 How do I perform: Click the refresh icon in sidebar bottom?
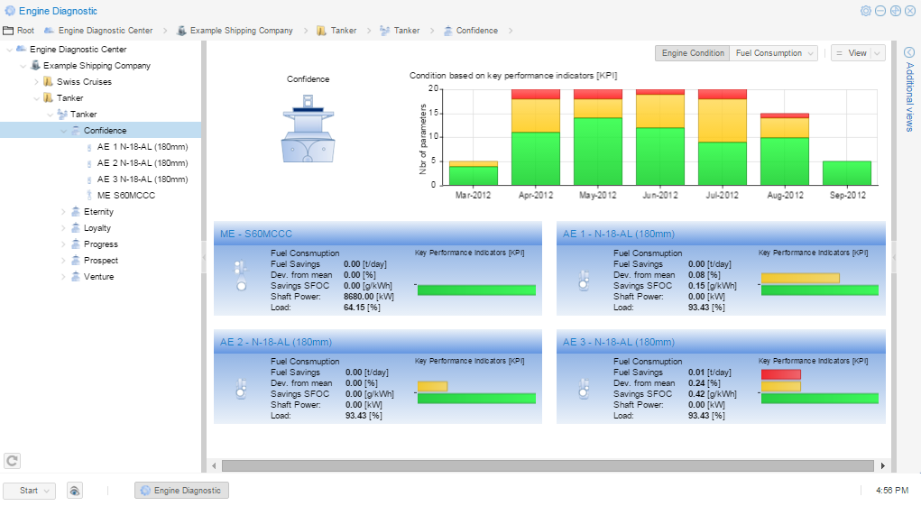(x=12, y=461)
